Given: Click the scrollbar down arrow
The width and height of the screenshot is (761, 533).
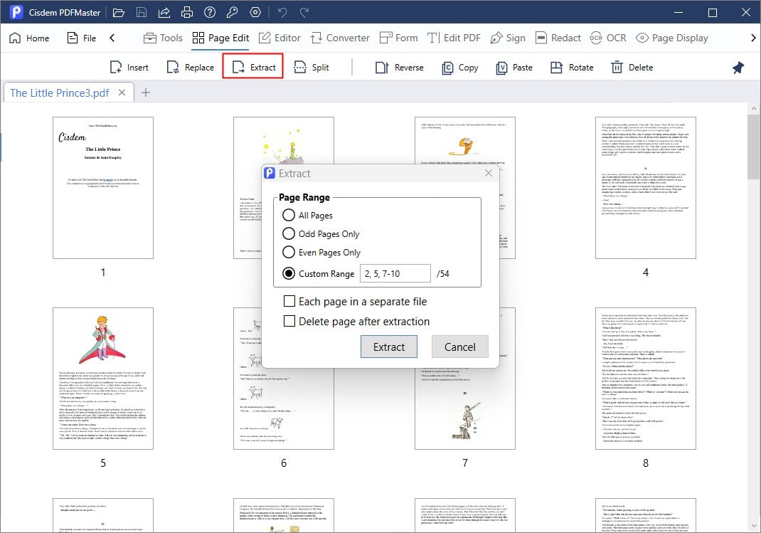Looking at the screenshot, I should click(754, 526).
